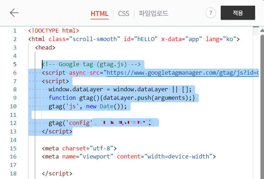Image resolution: width=264 pixels, height=179 pixels.
Task: Click the gtag('config' line
Action: point(70,123)
